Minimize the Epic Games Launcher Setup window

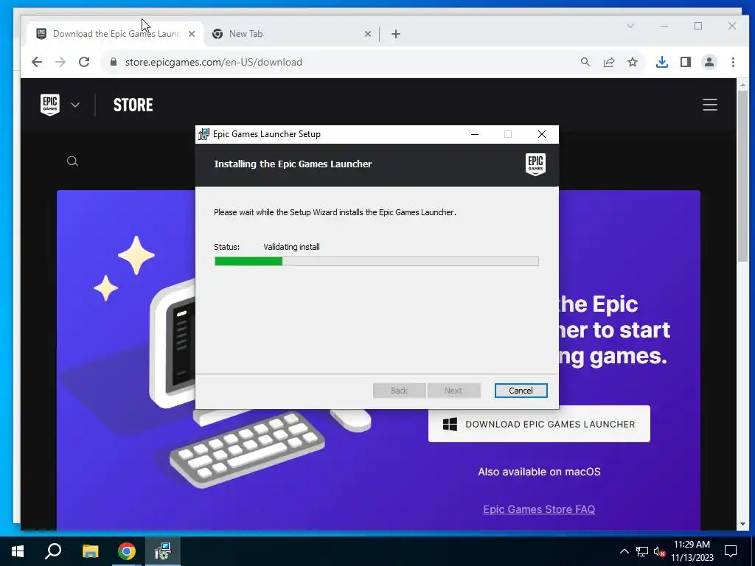click(x=475, y=134)
